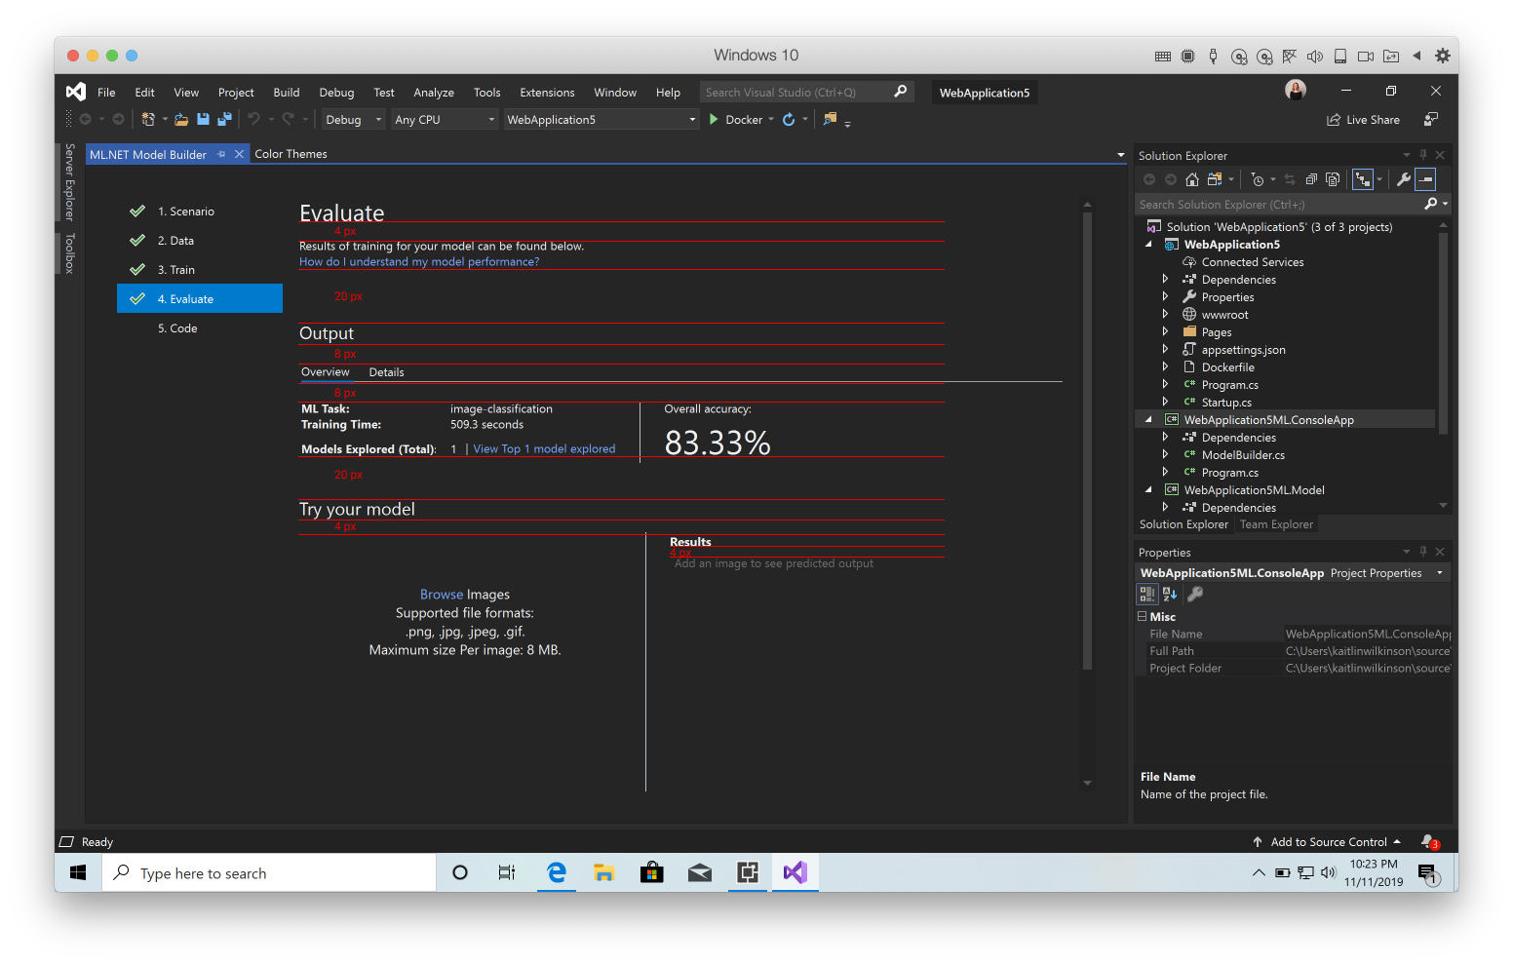
Task: Expand the Pages folder node
Action: (x=1165, y=332)
